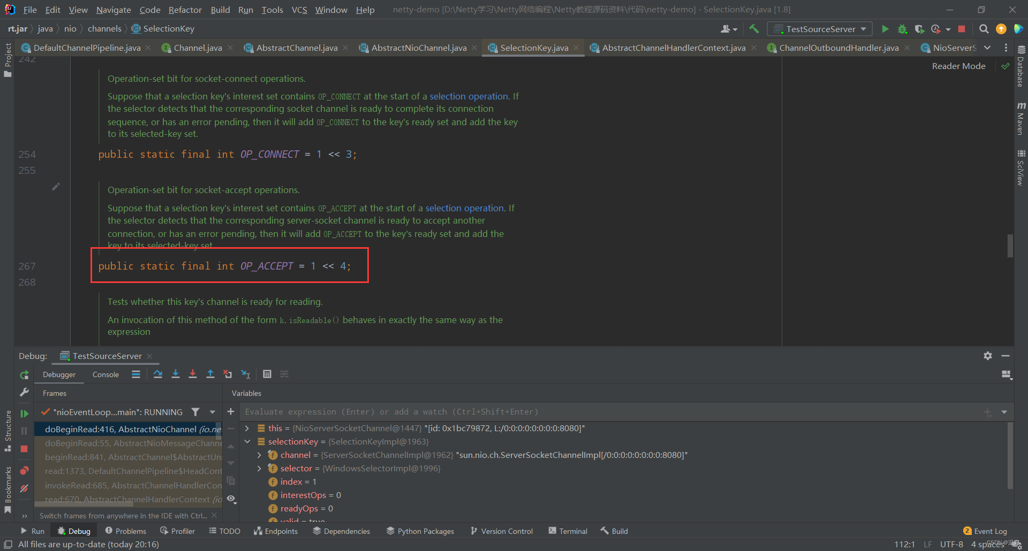The image size is (1028, 551).
Task: Click the Step Into icon
Action: tap(176, 374)
